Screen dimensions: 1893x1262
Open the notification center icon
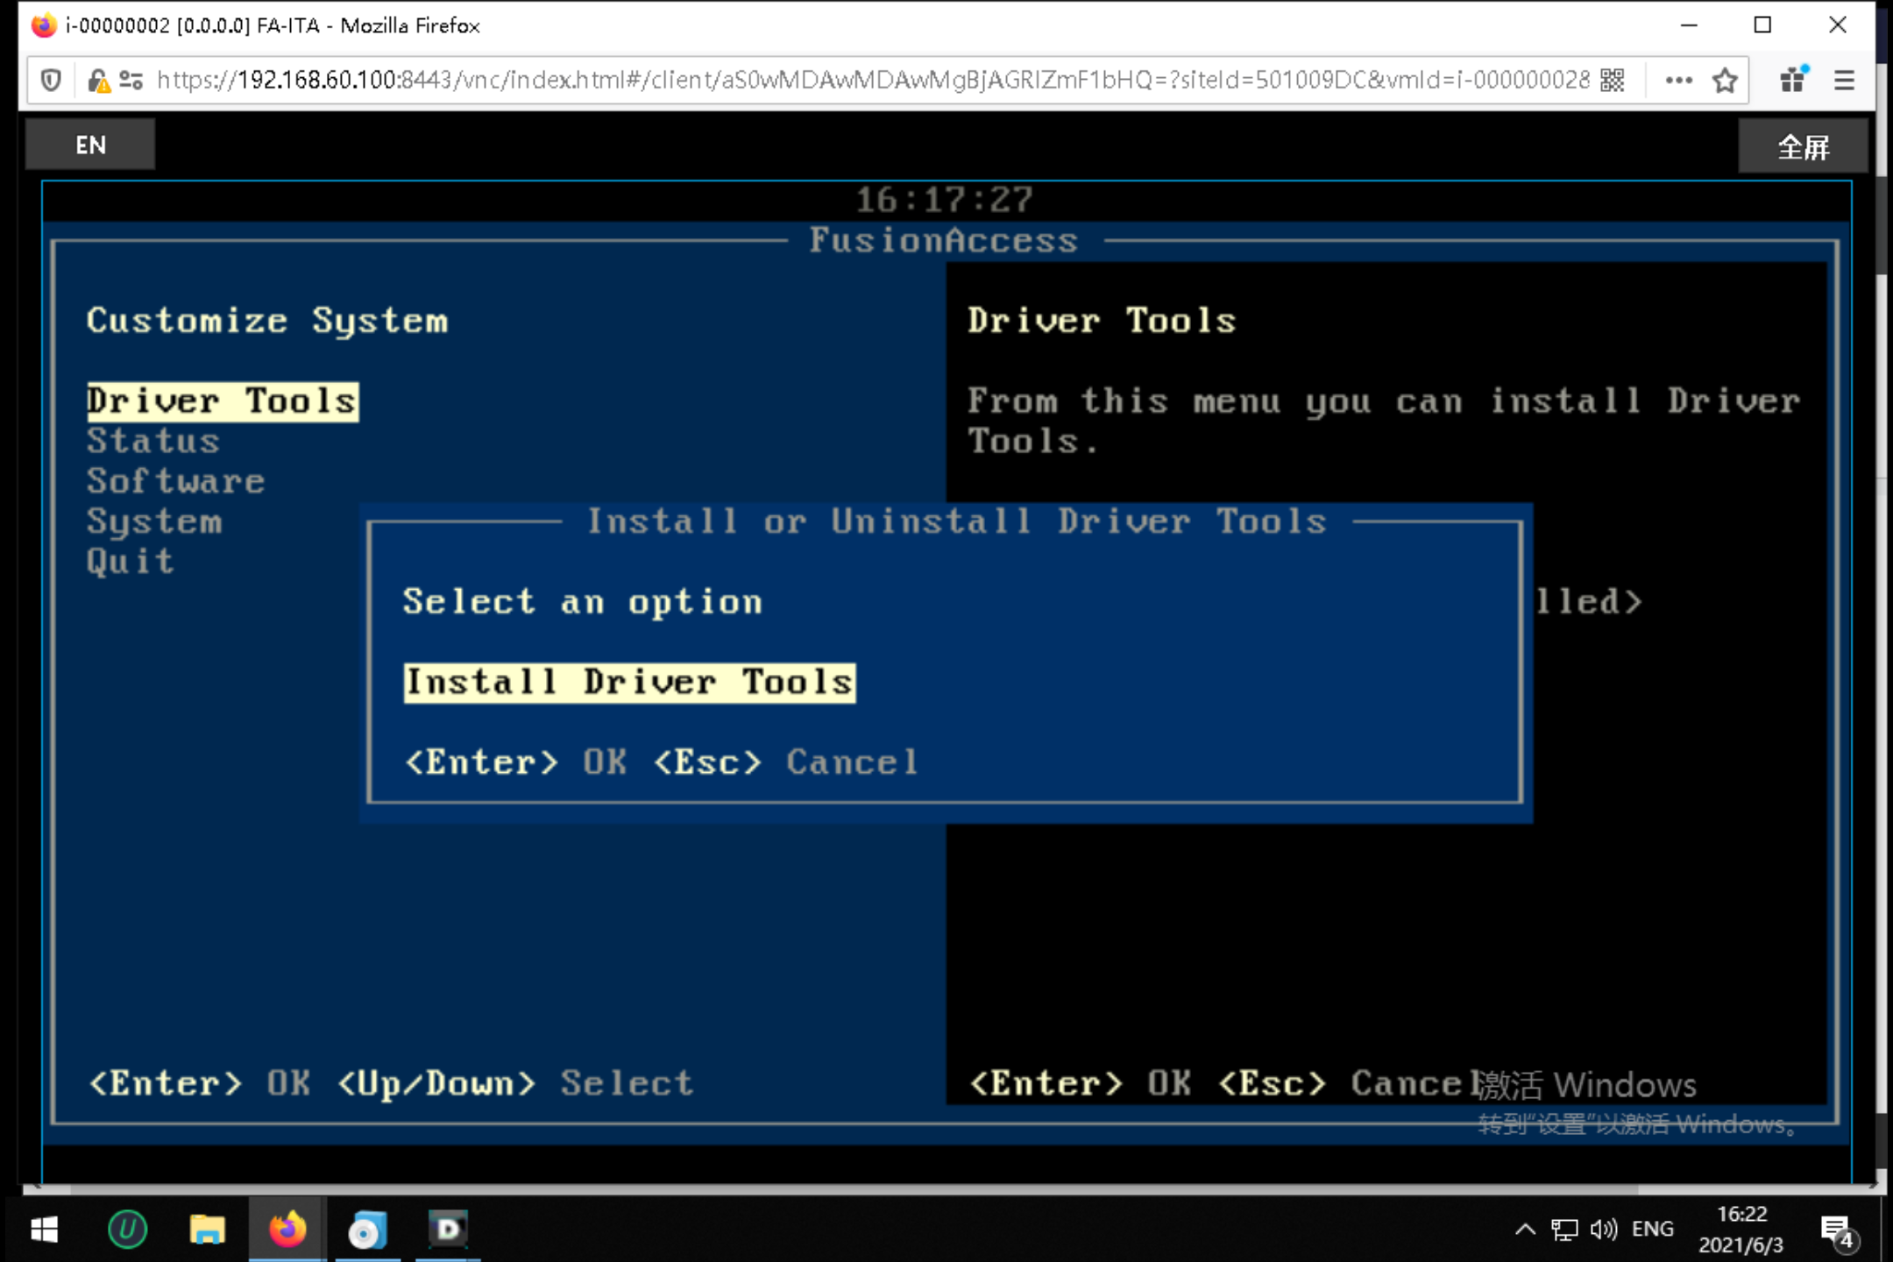coord(1835,1230)
